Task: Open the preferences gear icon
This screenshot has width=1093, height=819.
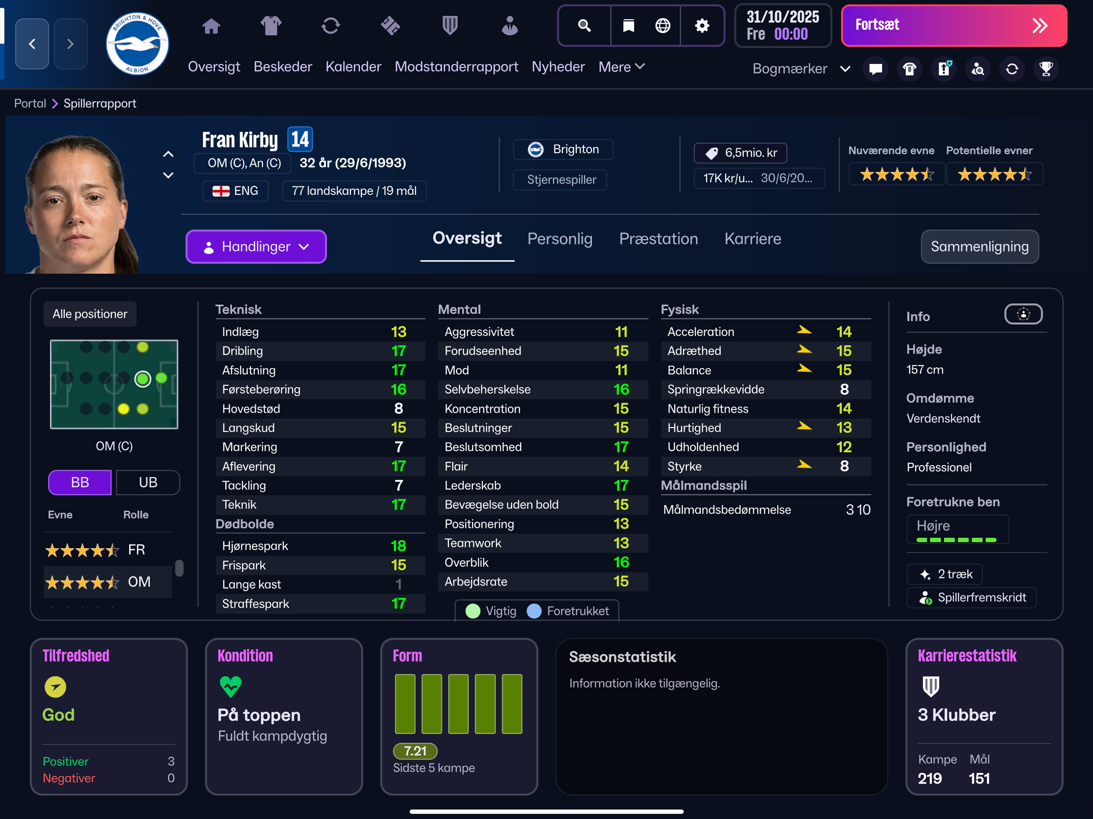Action: coord(702,25)
